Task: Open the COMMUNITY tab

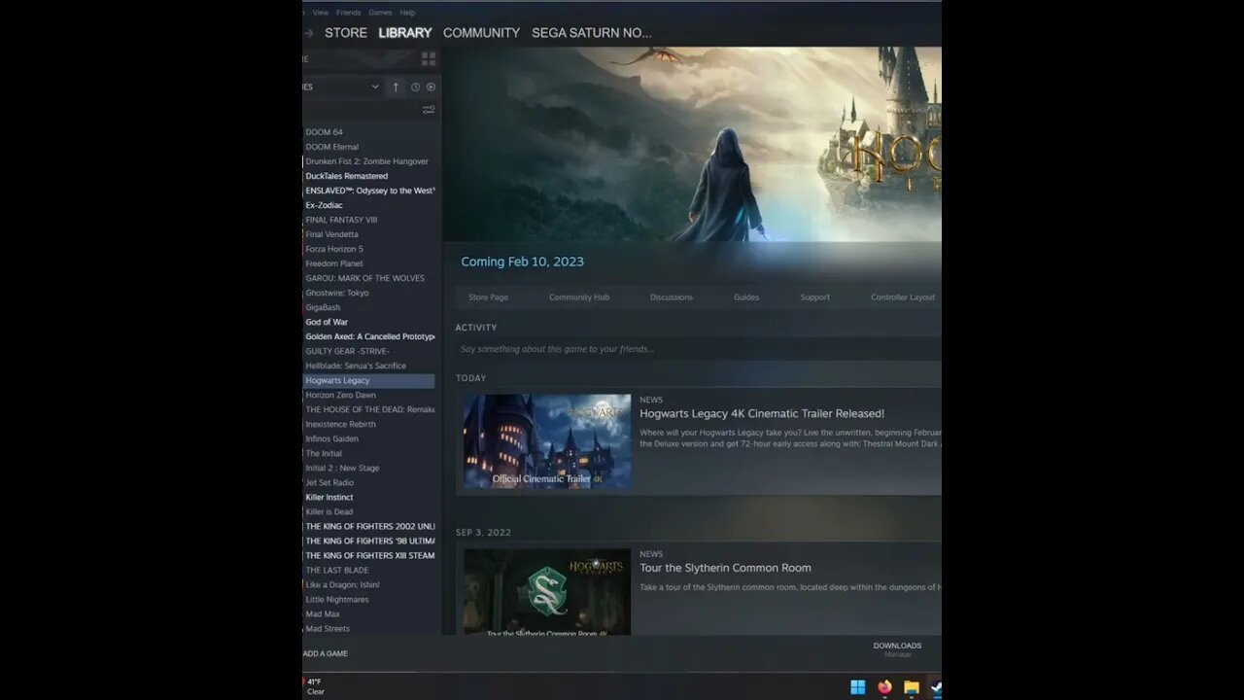Action: point(481,33)
